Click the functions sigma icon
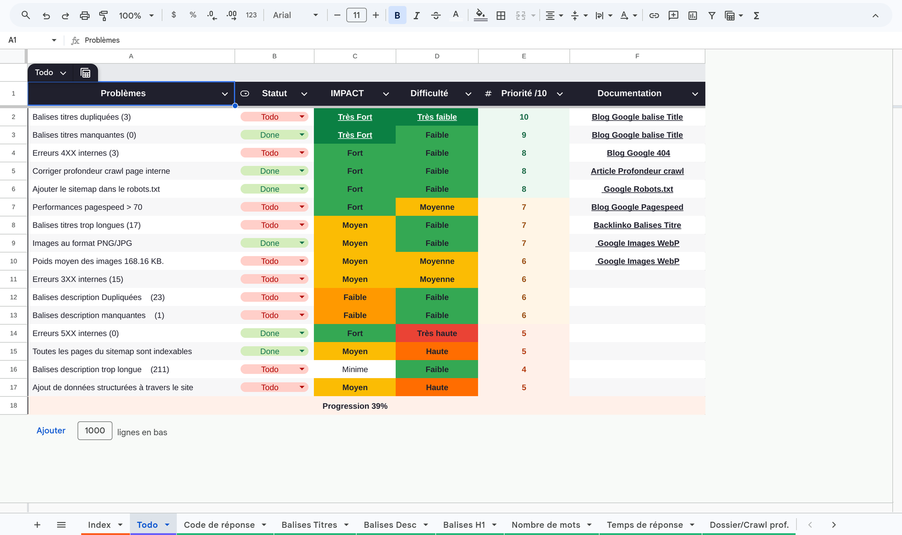Screen dimensions: 902x535 tap(756, 16)
